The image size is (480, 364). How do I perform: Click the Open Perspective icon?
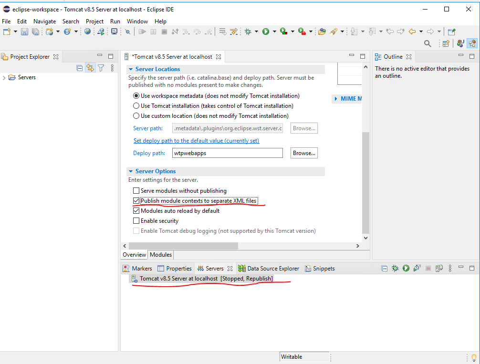coord(446,44)
